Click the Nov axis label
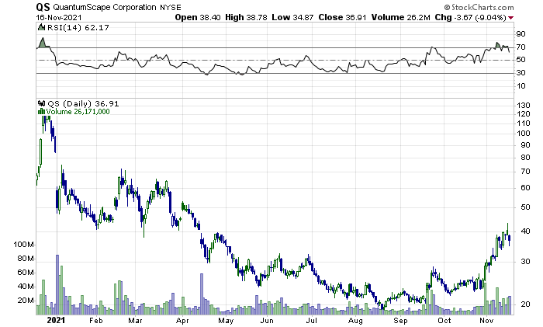Image resolution: width=543 pixels, height=327 pixels. click(x=486, y=321)
